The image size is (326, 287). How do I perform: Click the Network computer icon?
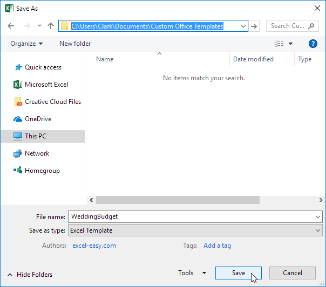click(x=18, y=153)
